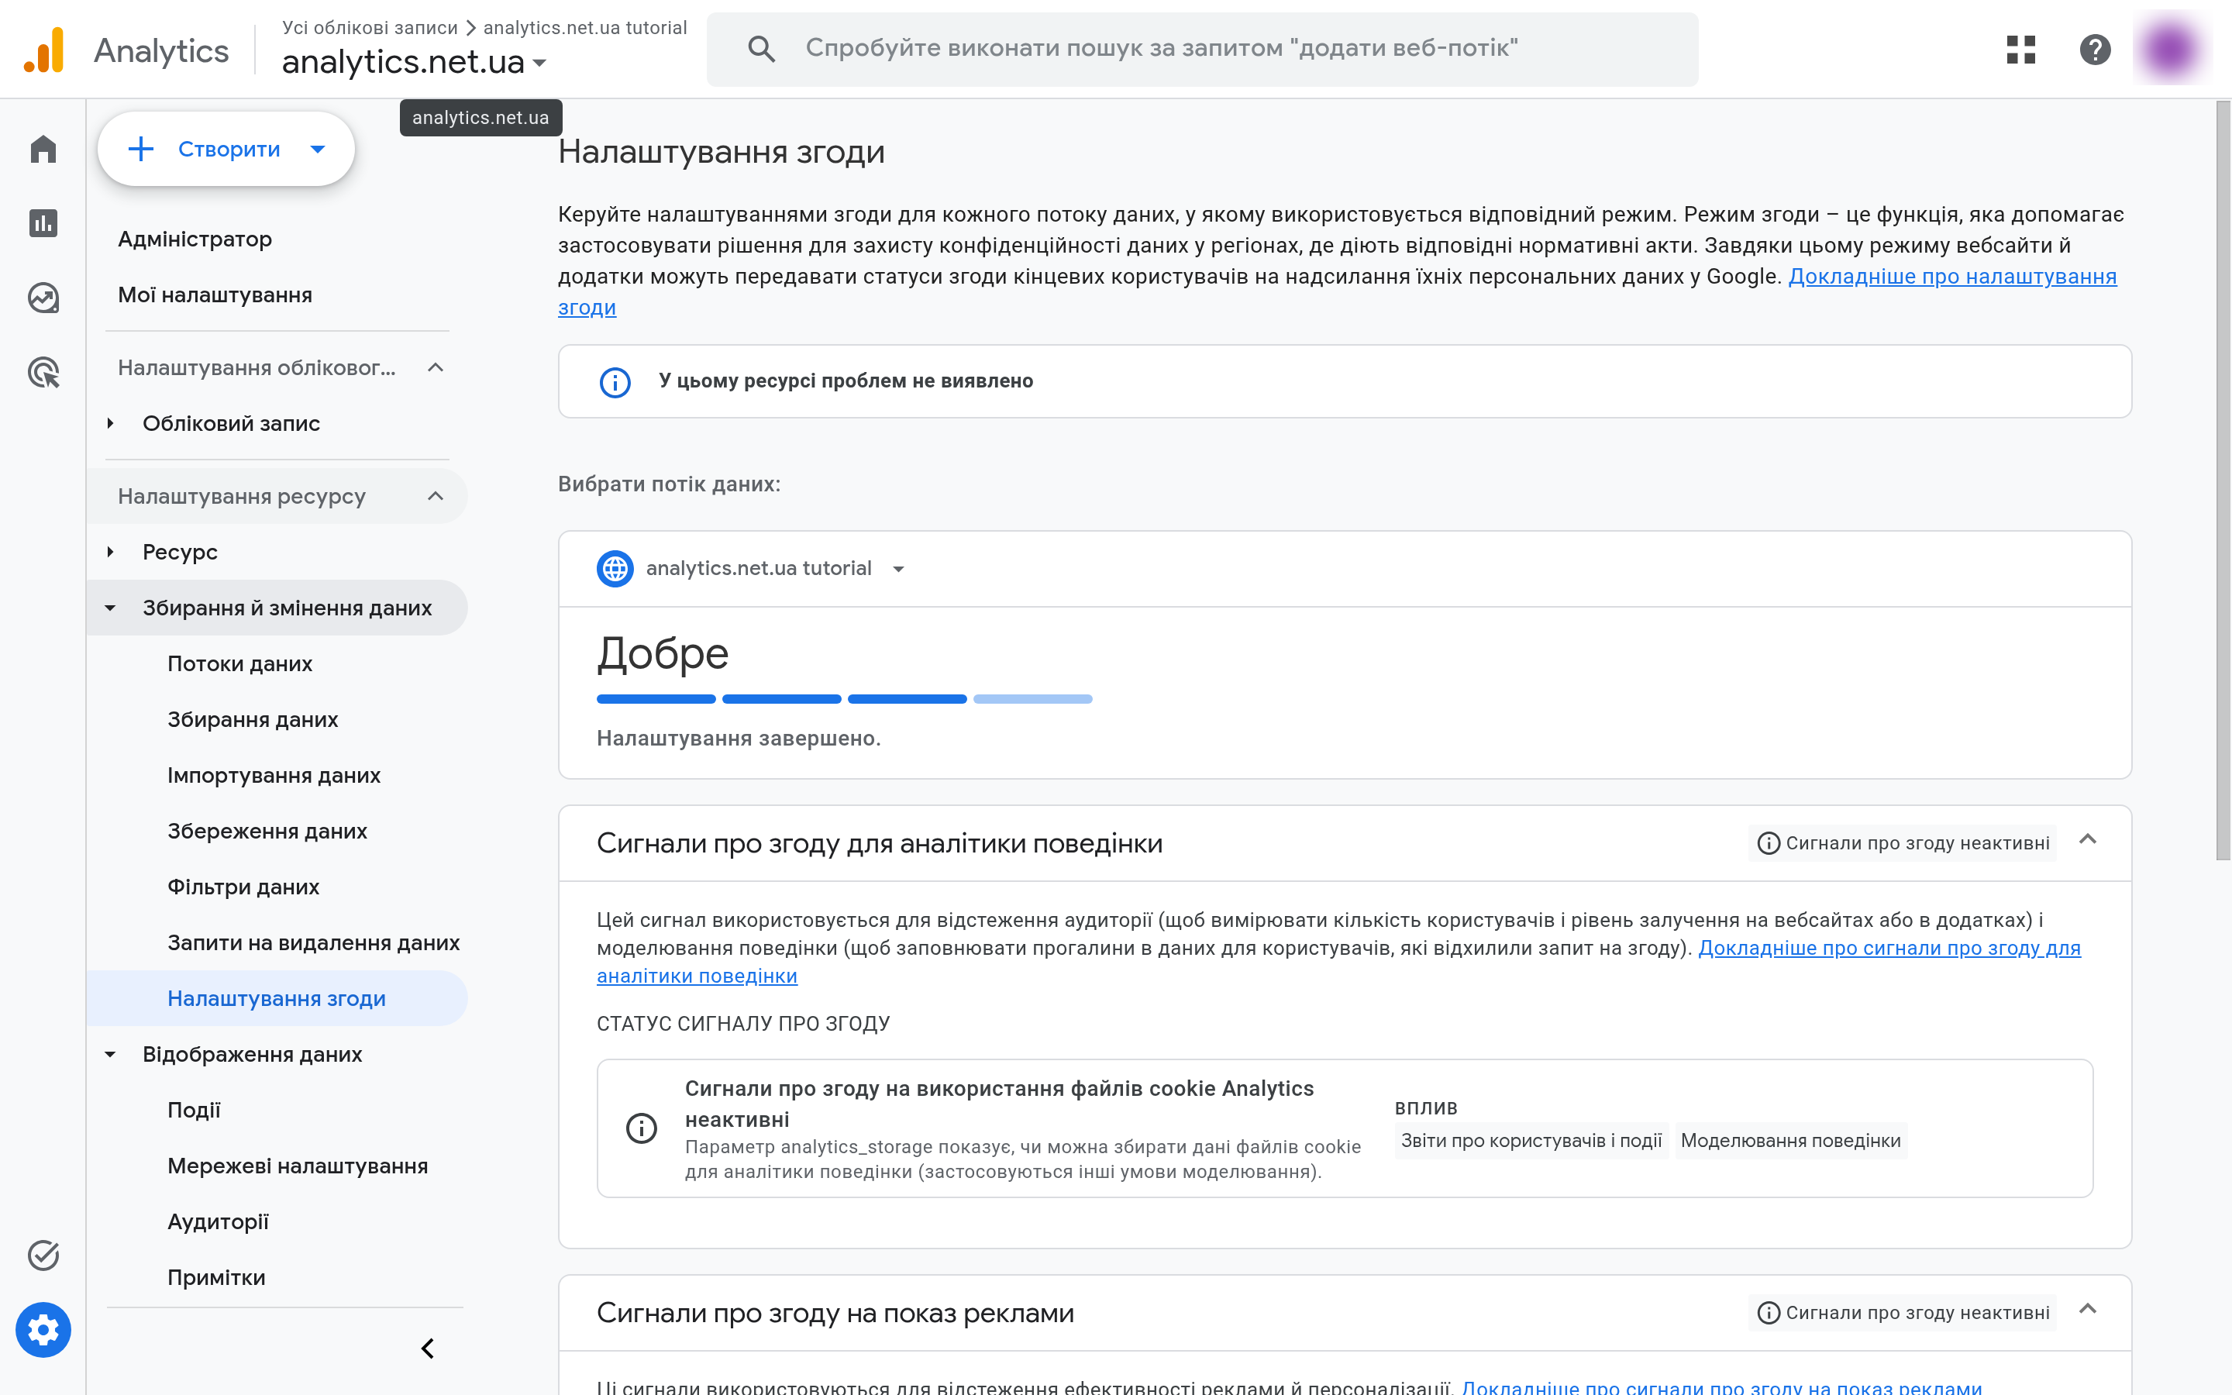Select Аудиторії in sidebar

click(x=218, y=1221)
